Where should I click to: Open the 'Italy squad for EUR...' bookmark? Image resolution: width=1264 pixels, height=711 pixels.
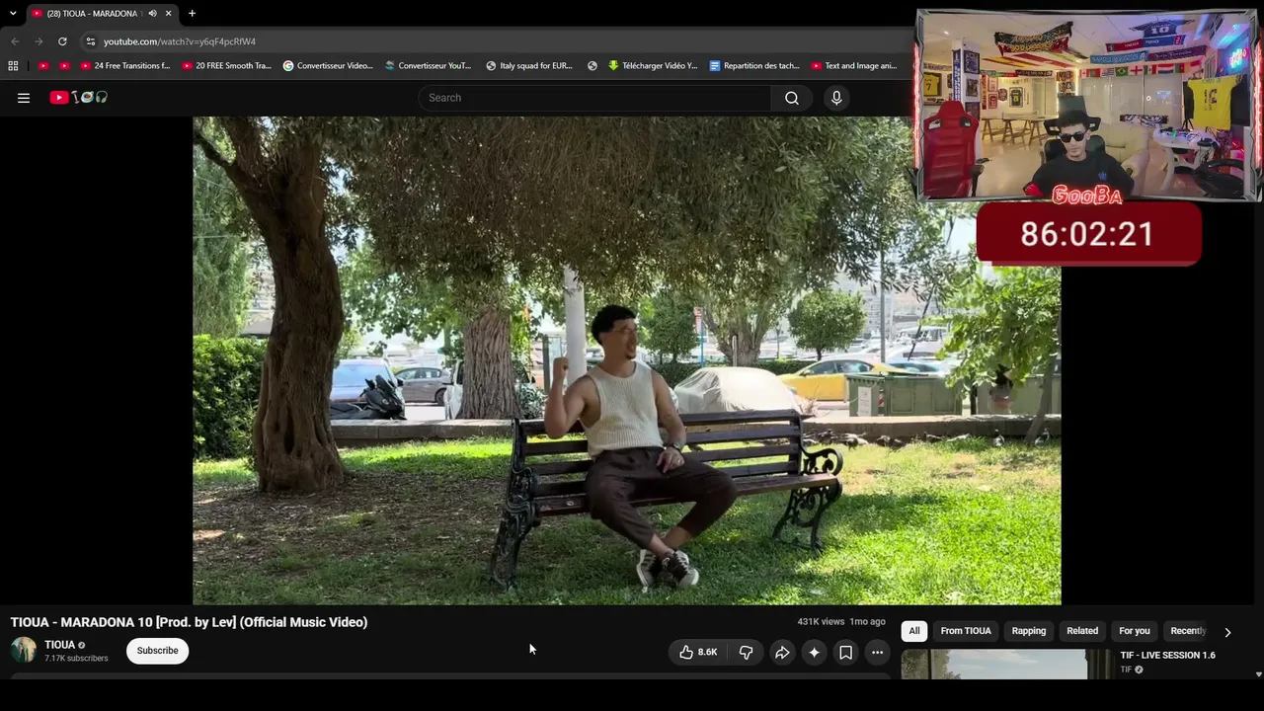pyautogui.click(x=529, y=66)
